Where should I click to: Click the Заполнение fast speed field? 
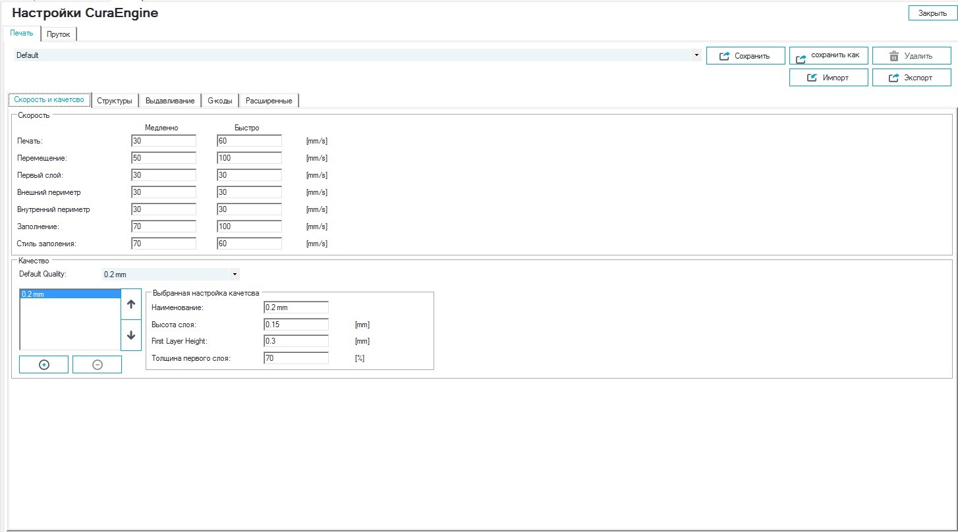(250, 226)
